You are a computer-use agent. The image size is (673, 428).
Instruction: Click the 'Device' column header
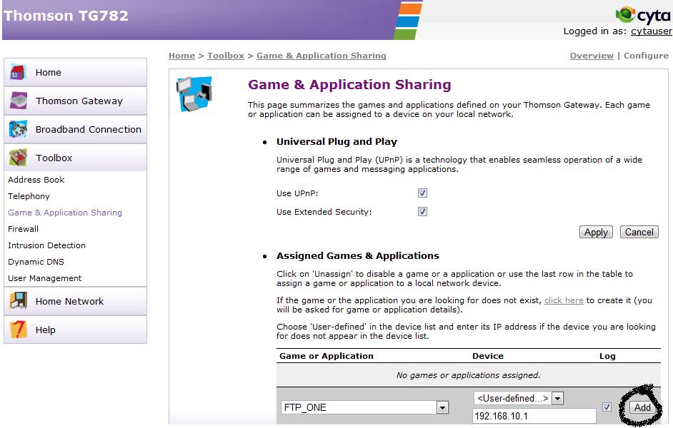[x=487, y=356]
